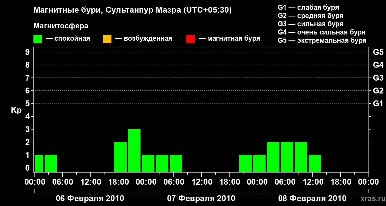Image resolution: width=386 pixels, height=206 pixels.
Task: Click the G2 label on the right axis
Action: tap(378, 91)
